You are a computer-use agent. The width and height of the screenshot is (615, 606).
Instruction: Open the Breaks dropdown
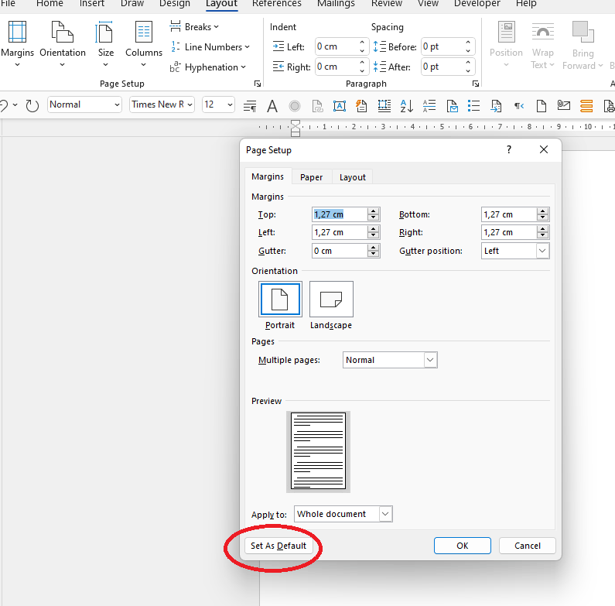click(194, 26)
